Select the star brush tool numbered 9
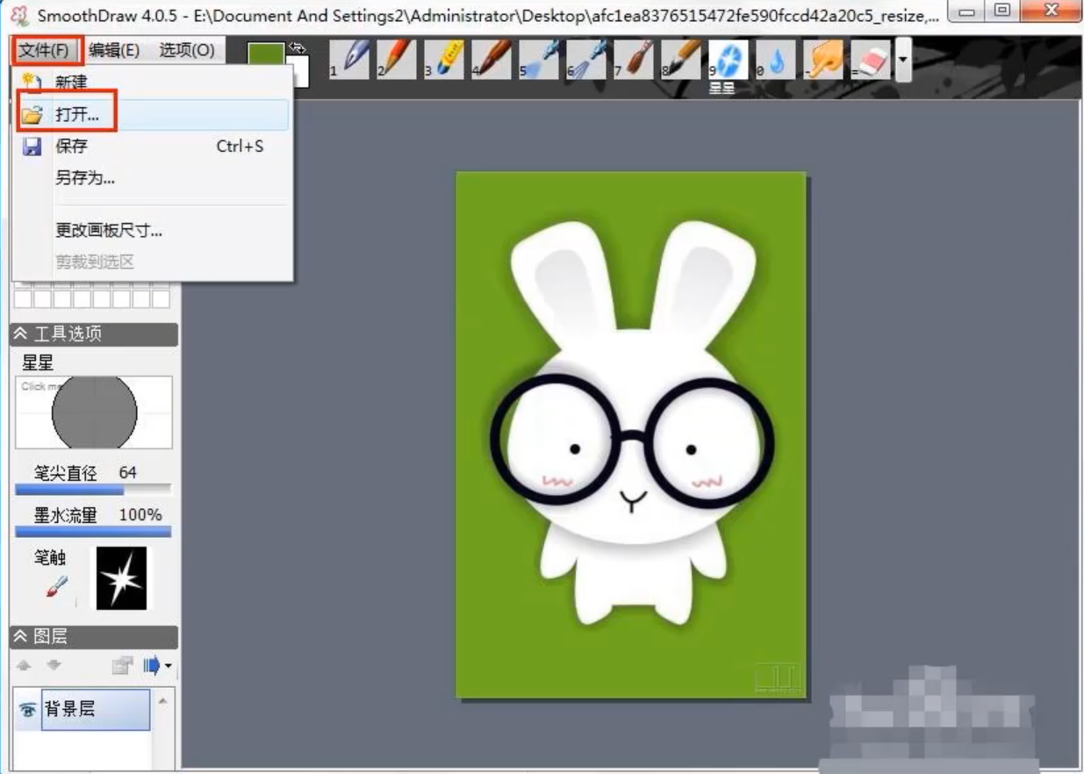Screen dimensions: 1084x774 pyautogui.click(x=729, y=60)
